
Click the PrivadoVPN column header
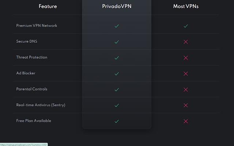[x=117, y=6]
